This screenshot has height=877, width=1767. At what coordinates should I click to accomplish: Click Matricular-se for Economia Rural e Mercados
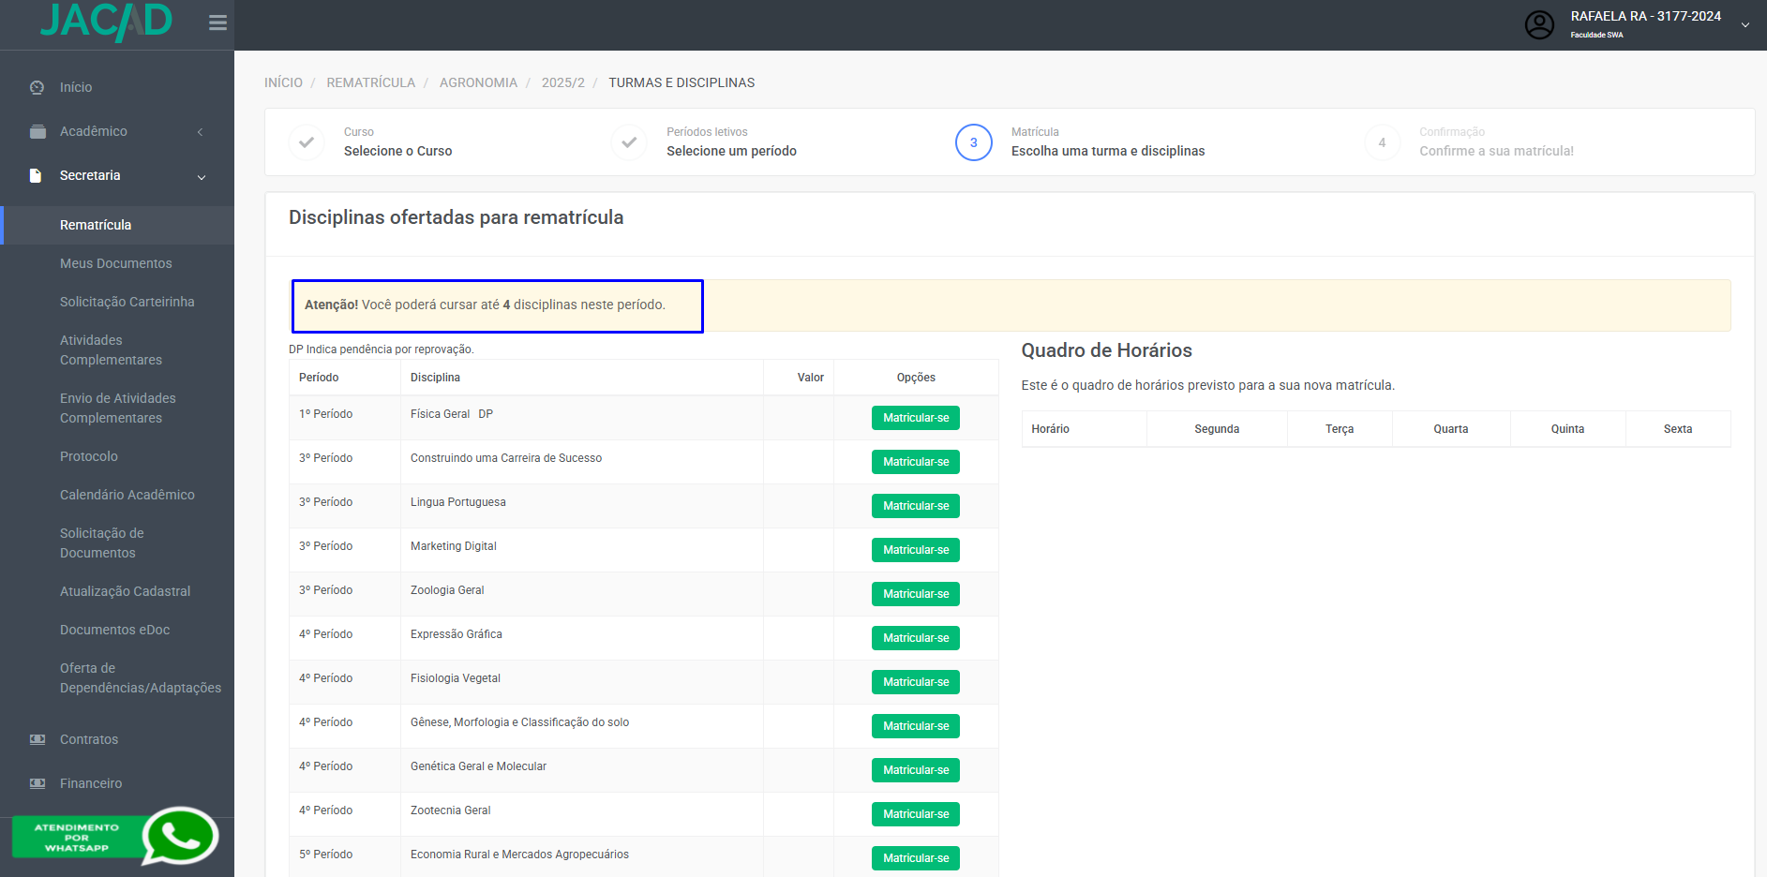[916, 858]
